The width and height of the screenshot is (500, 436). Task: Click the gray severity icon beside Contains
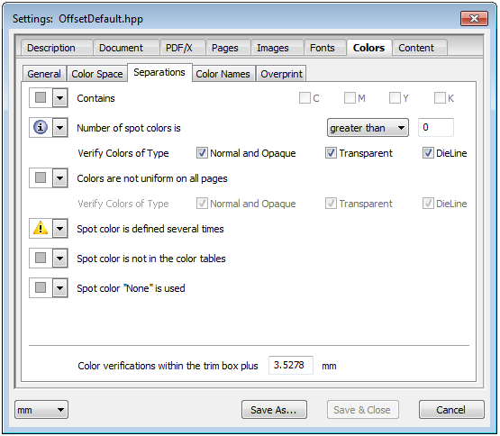41,97
